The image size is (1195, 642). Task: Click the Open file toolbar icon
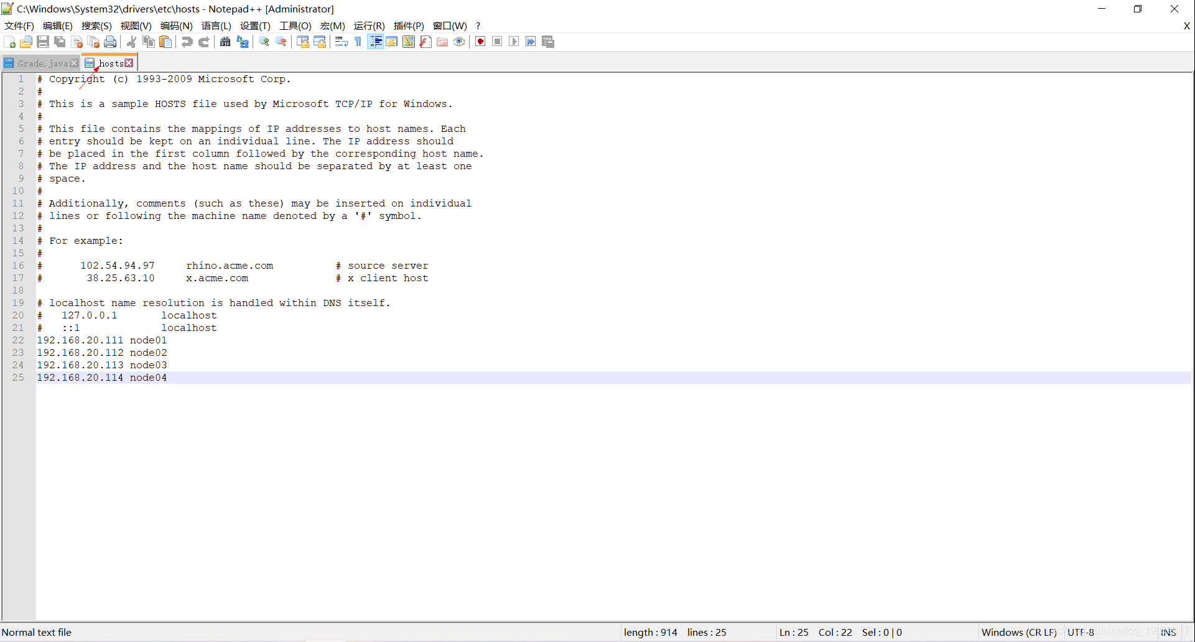click(26, 42)
